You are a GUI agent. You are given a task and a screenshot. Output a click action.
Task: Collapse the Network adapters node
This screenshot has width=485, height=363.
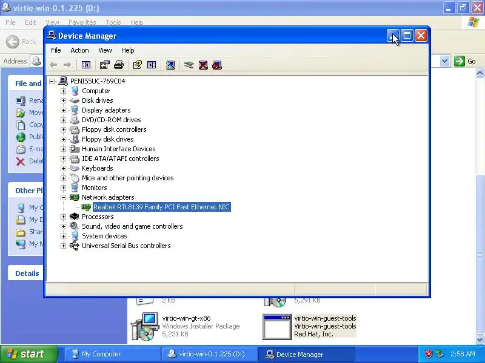(x=64, y=197)
